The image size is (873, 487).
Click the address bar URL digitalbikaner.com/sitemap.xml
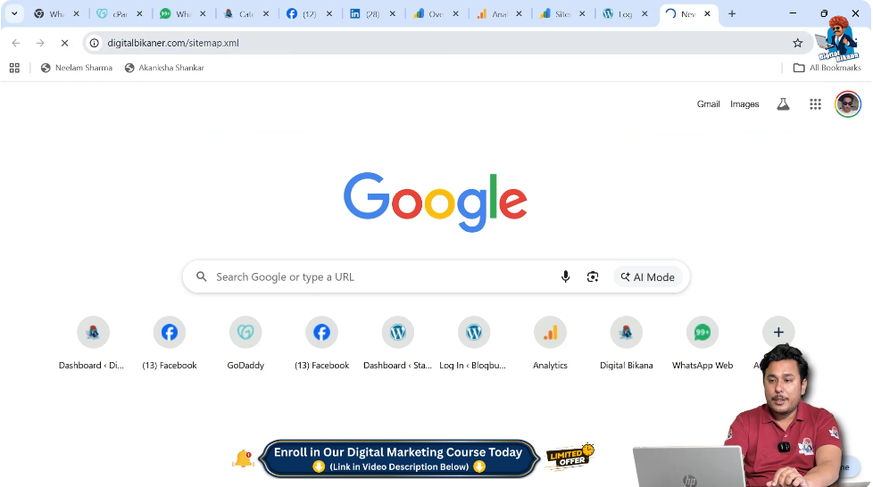coord(173,43)
